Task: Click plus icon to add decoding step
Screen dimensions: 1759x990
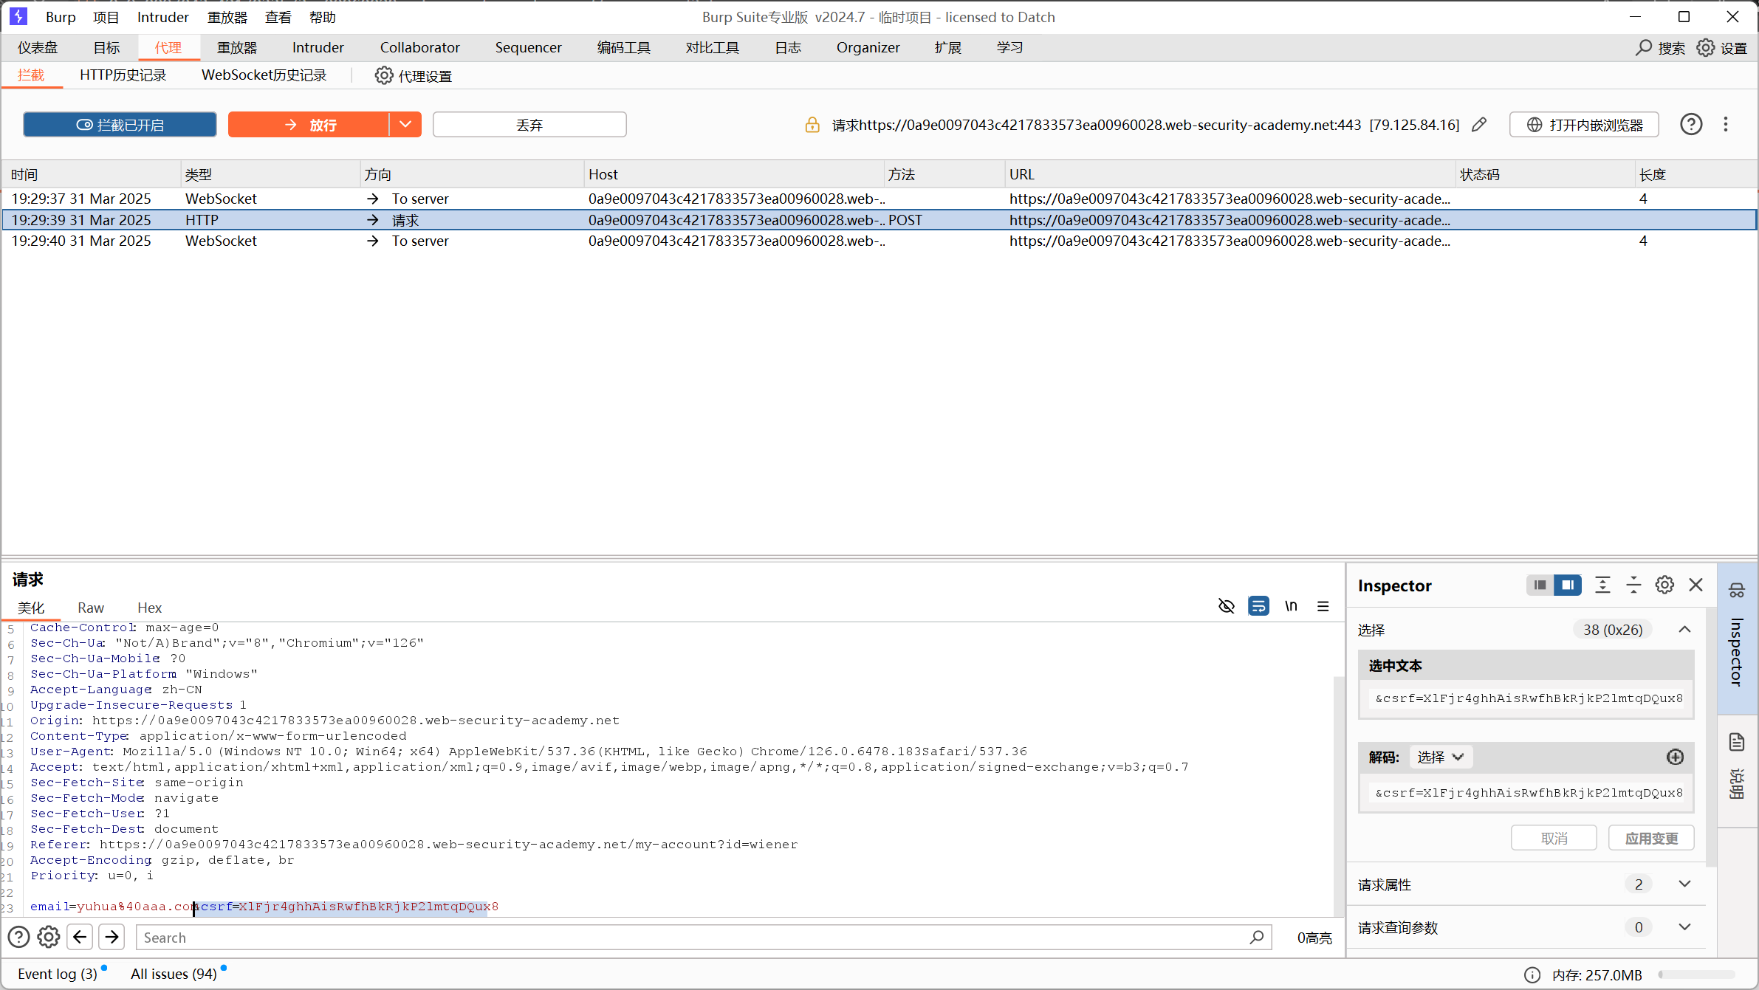Action: [1675, 757]
